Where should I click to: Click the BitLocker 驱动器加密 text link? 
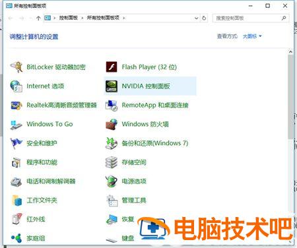56,67
